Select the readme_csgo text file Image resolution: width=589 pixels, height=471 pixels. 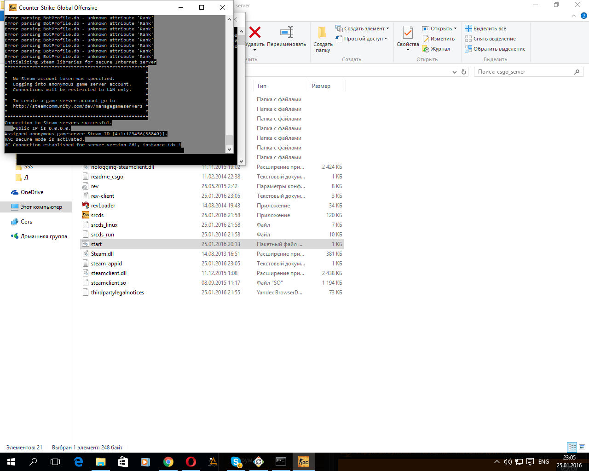click(x=212, y=177)
